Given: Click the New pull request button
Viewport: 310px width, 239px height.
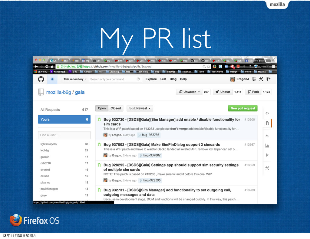Looking at the screenshot, I should pos(243,108).
